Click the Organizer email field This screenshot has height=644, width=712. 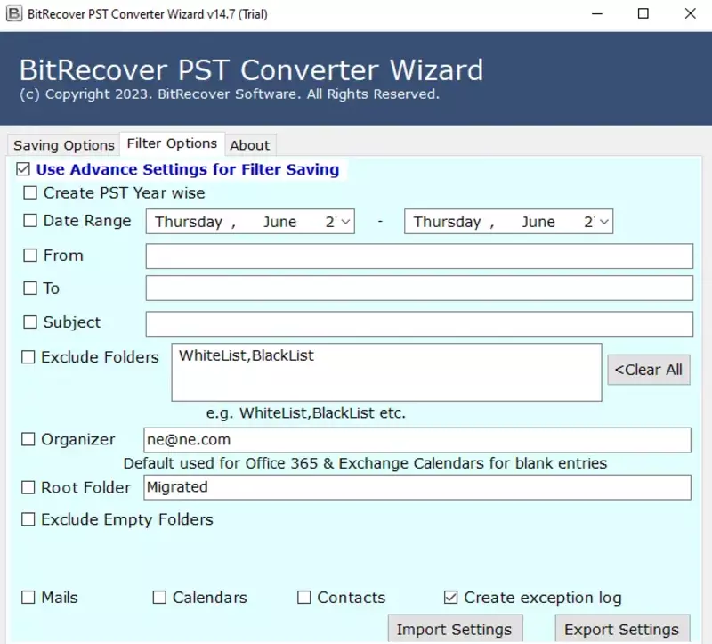coord(417,440)
